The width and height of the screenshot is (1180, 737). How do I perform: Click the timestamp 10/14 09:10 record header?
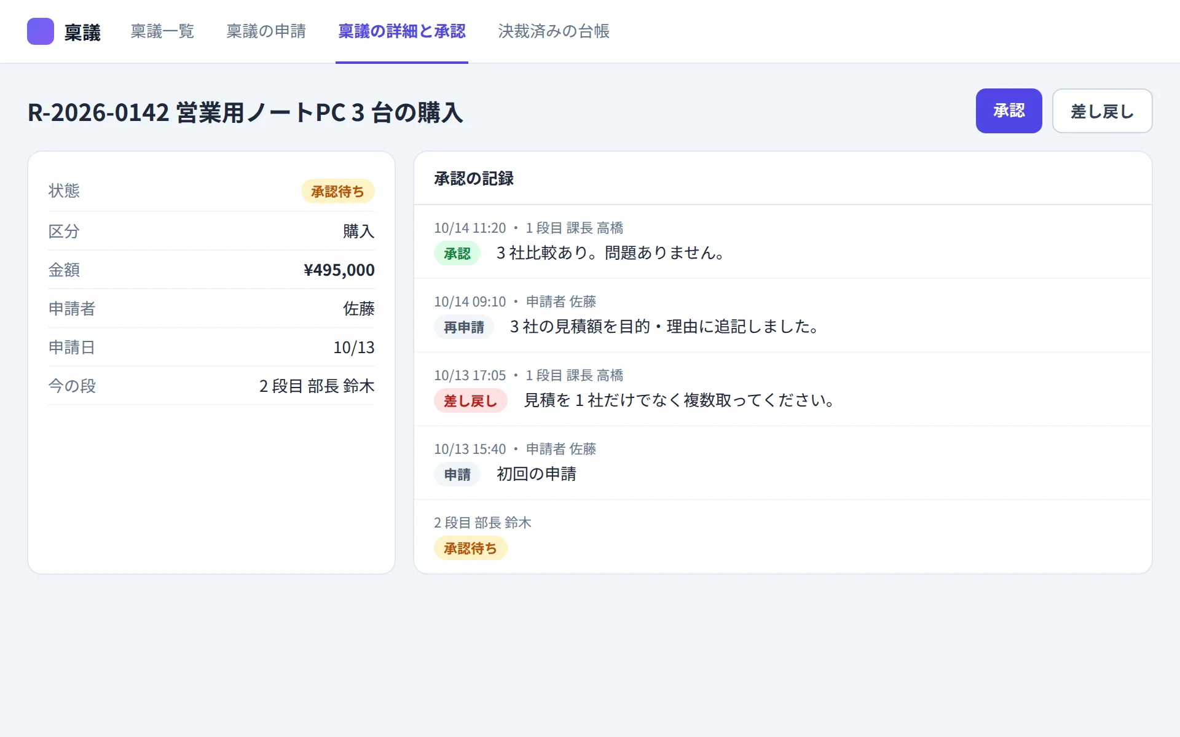(x=515, y=302)
